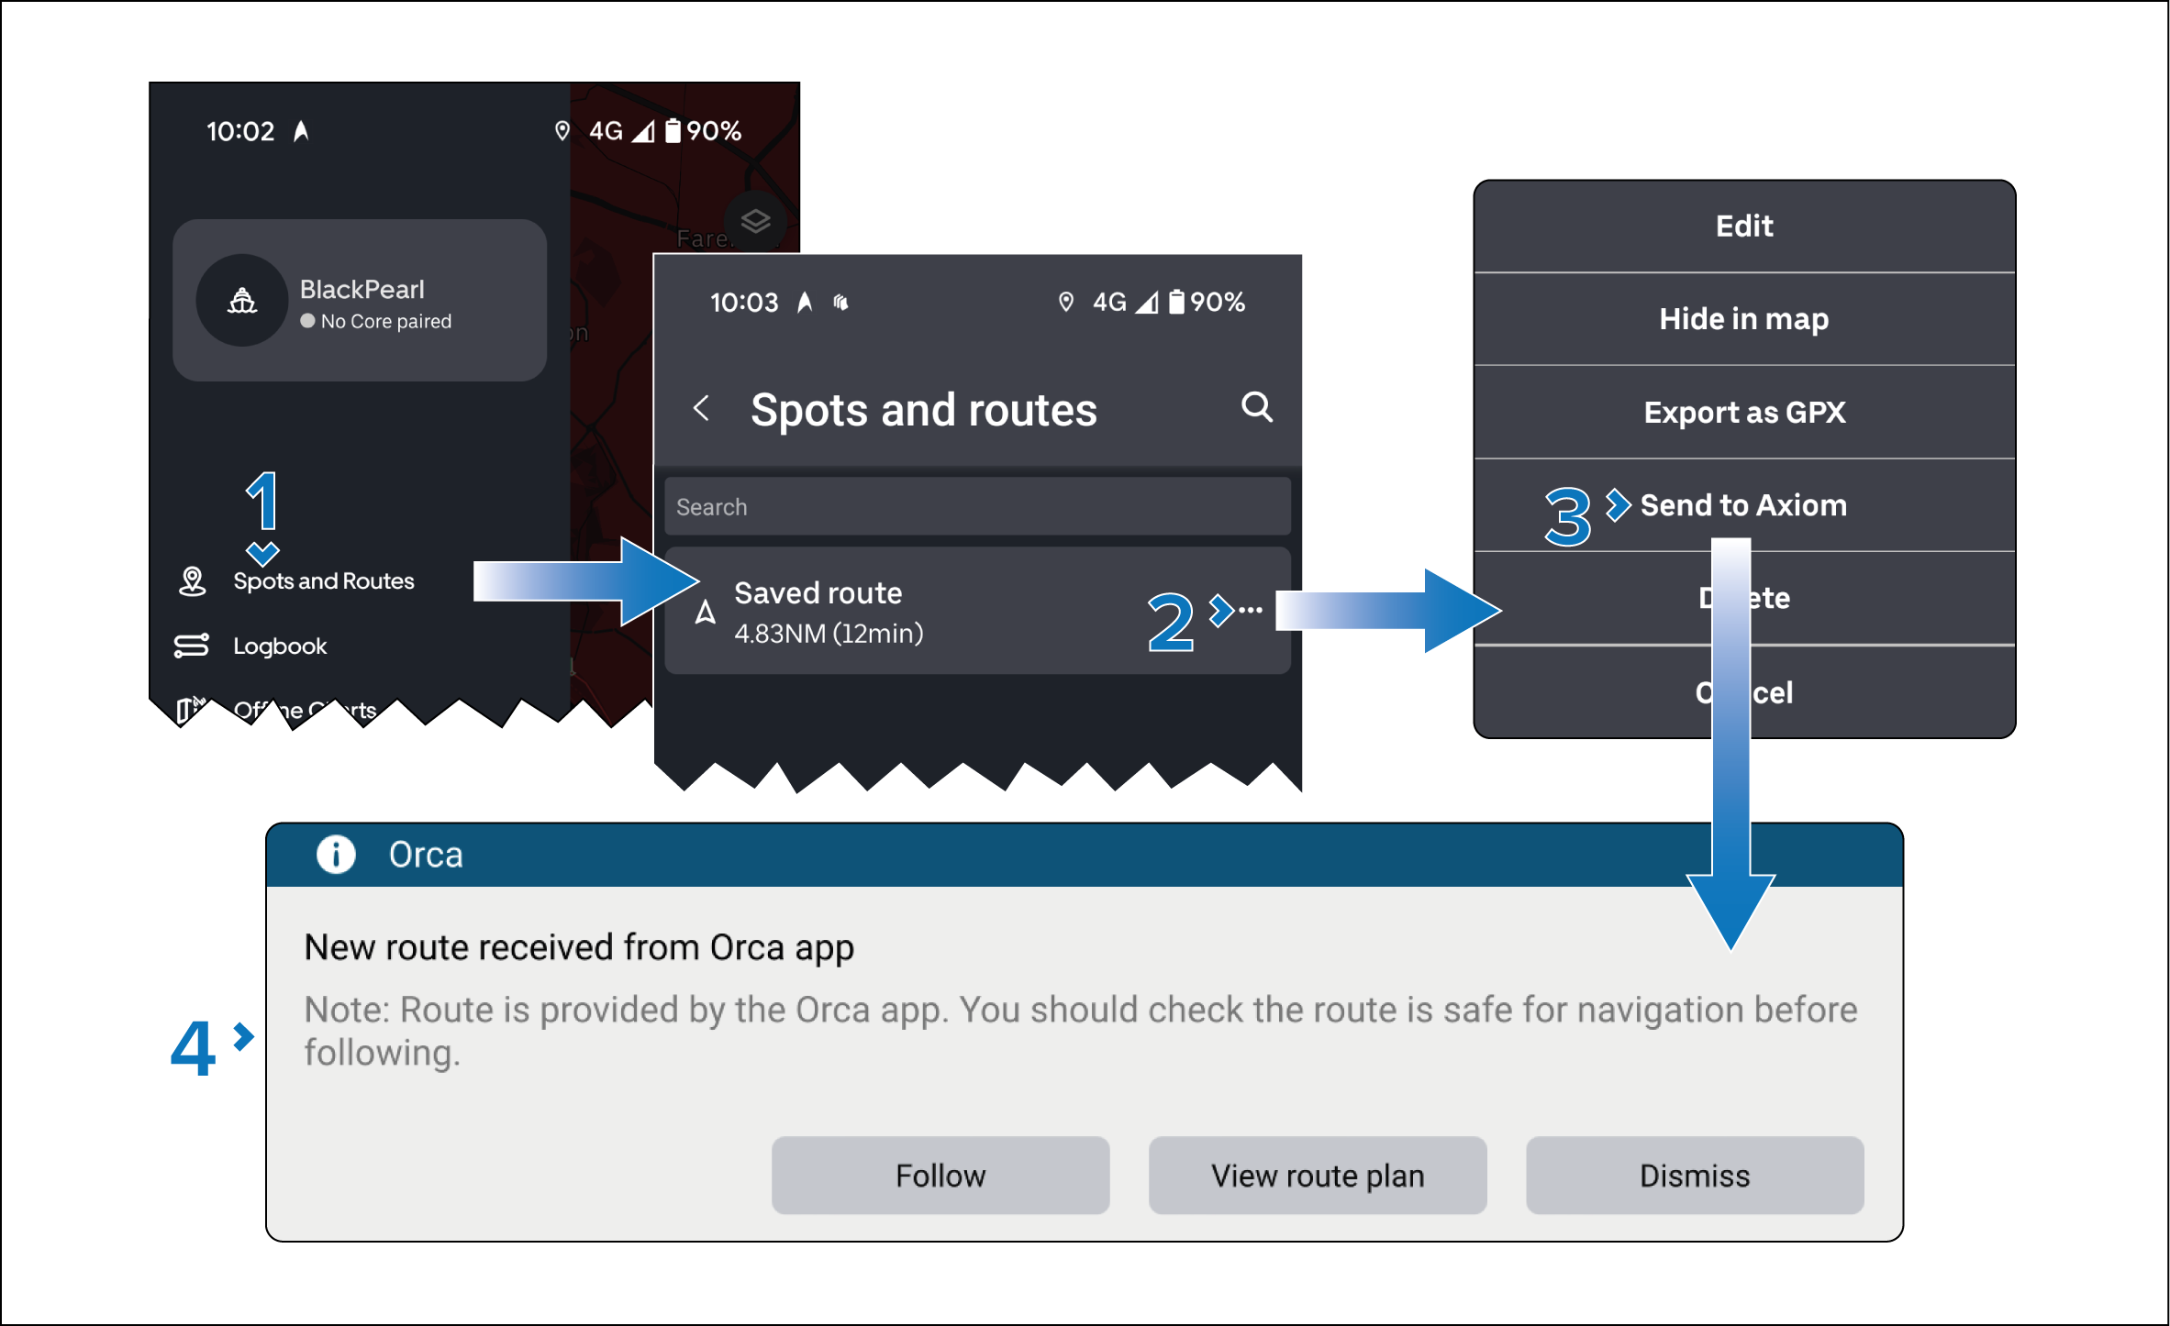The image size is (2170, 1326).
Task: Select Edit from the route menu
Action: 1743,227
